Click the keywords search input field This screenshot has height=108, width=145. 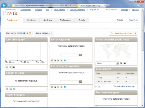pyautogui.click(x=69, y=55)
